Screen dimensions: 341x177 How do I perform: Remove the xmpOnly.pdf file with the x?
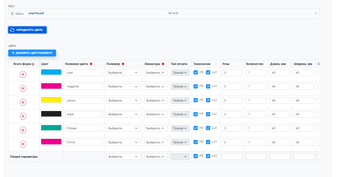[316, 14]
